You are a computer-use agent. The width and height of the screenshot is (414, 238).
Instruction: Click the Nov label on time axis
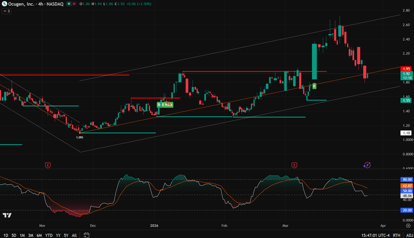tap(42, 225)
